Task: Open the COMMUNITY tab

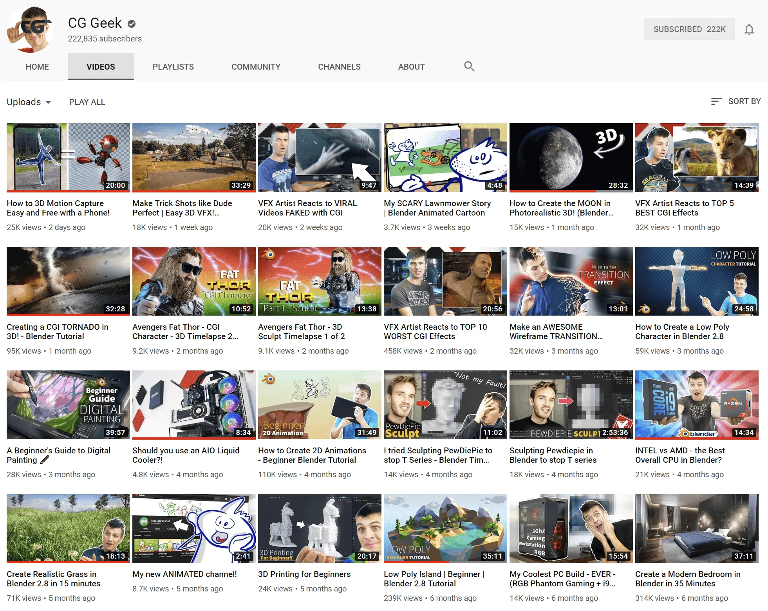Action: coord(256,67)
